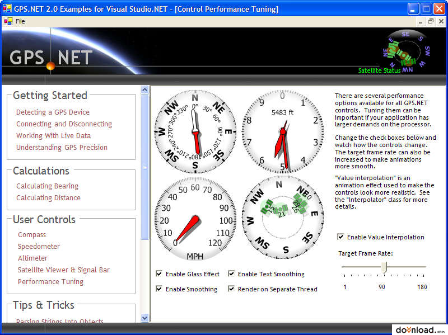448x335 pixels.
Task: Open Detecting a GPS Device topic
Action: pos(53,112)
